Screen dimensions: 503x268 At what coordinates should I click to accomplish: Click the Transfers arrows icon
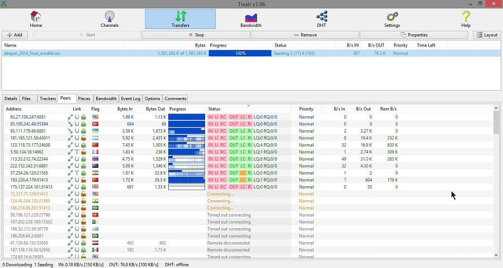pyautogui.click(x=180, y=17)
